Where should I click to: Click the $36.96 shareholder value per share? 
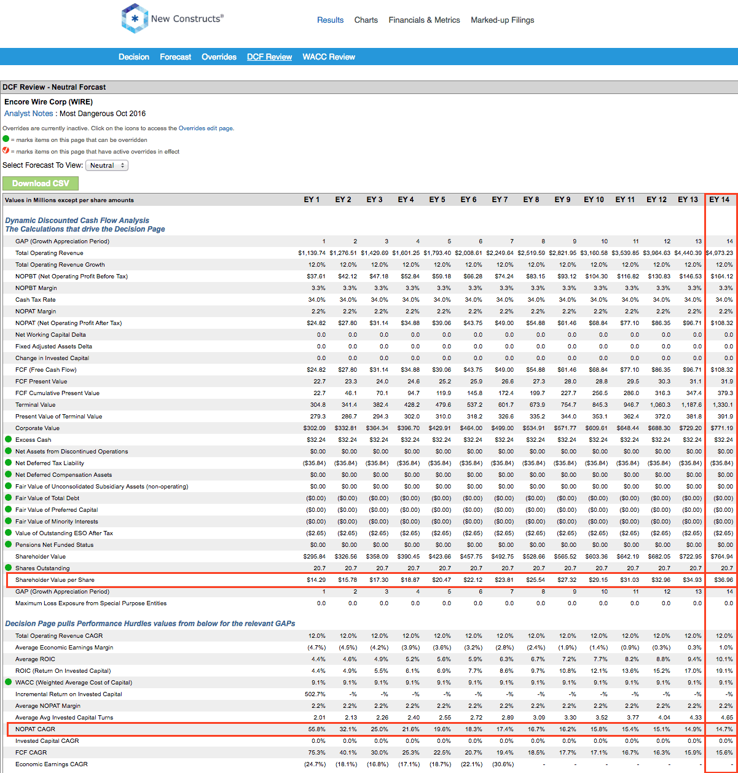[723, 580]
